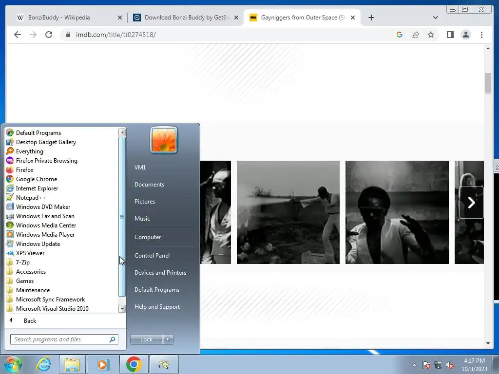This screenshot has height=374, width=499.
Task: Open the Chrome three-dot menu
Action: pyautogui.click(x=481, y=35)
